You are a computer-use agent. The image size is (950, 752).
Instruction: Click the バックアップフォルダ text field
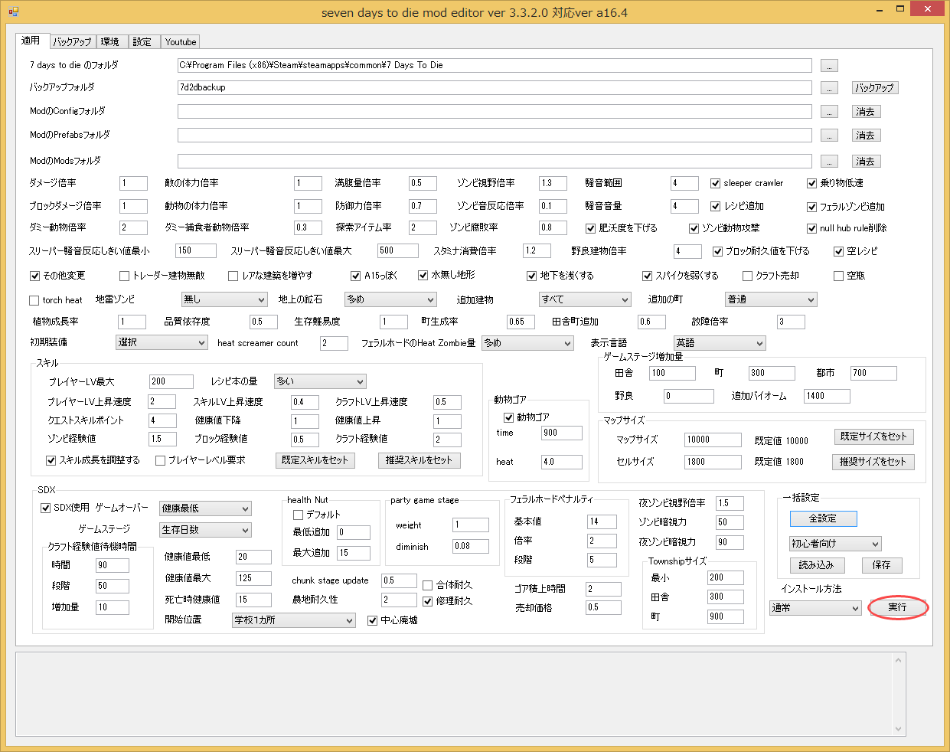point(495,88)
